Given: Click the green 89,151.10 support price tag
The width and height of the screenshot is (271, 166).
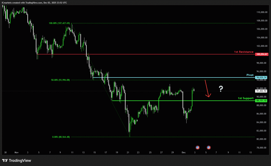Looking at the screenshot, I should click(x=262, y=101).
